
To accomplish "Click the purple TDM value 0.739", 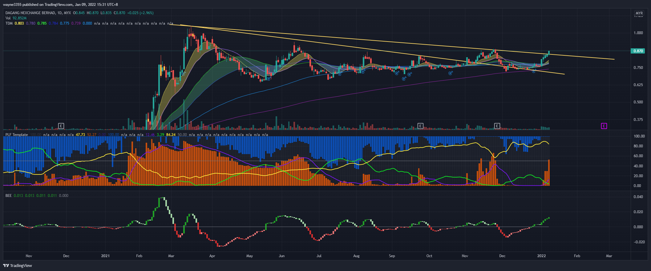I will click(x=76, y=23).
